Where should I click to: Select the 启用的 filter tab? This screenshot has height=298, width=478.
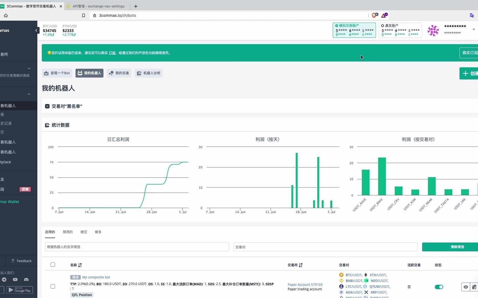point(50,232)
